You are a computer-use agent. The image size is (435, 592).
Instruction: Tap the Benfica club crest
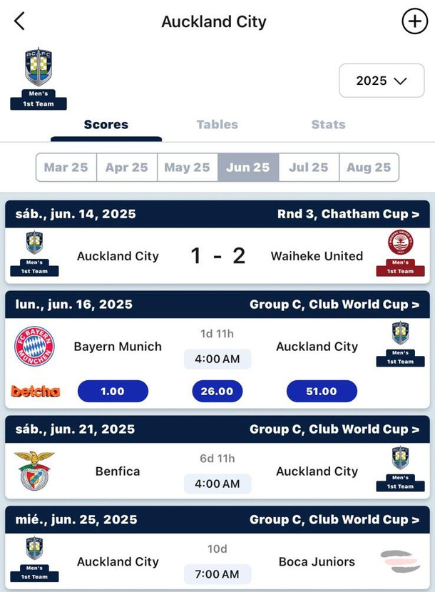coord(34,471)
